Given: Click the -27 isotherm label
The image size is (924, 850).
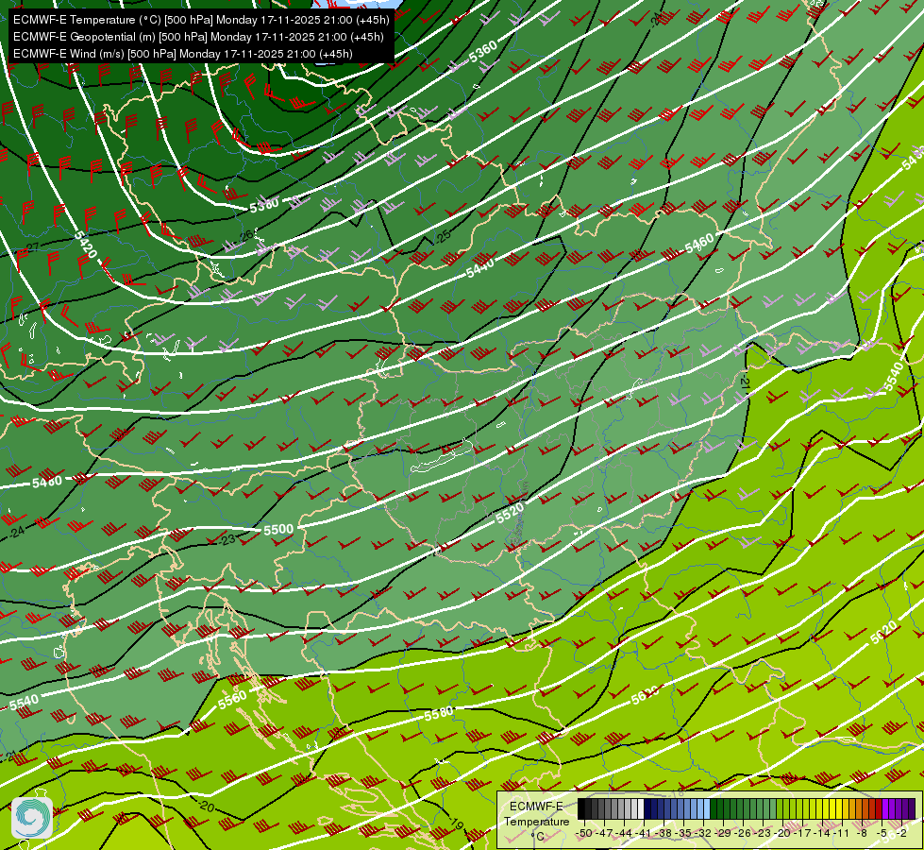Looking at the screenshot, I should point(32,247).
